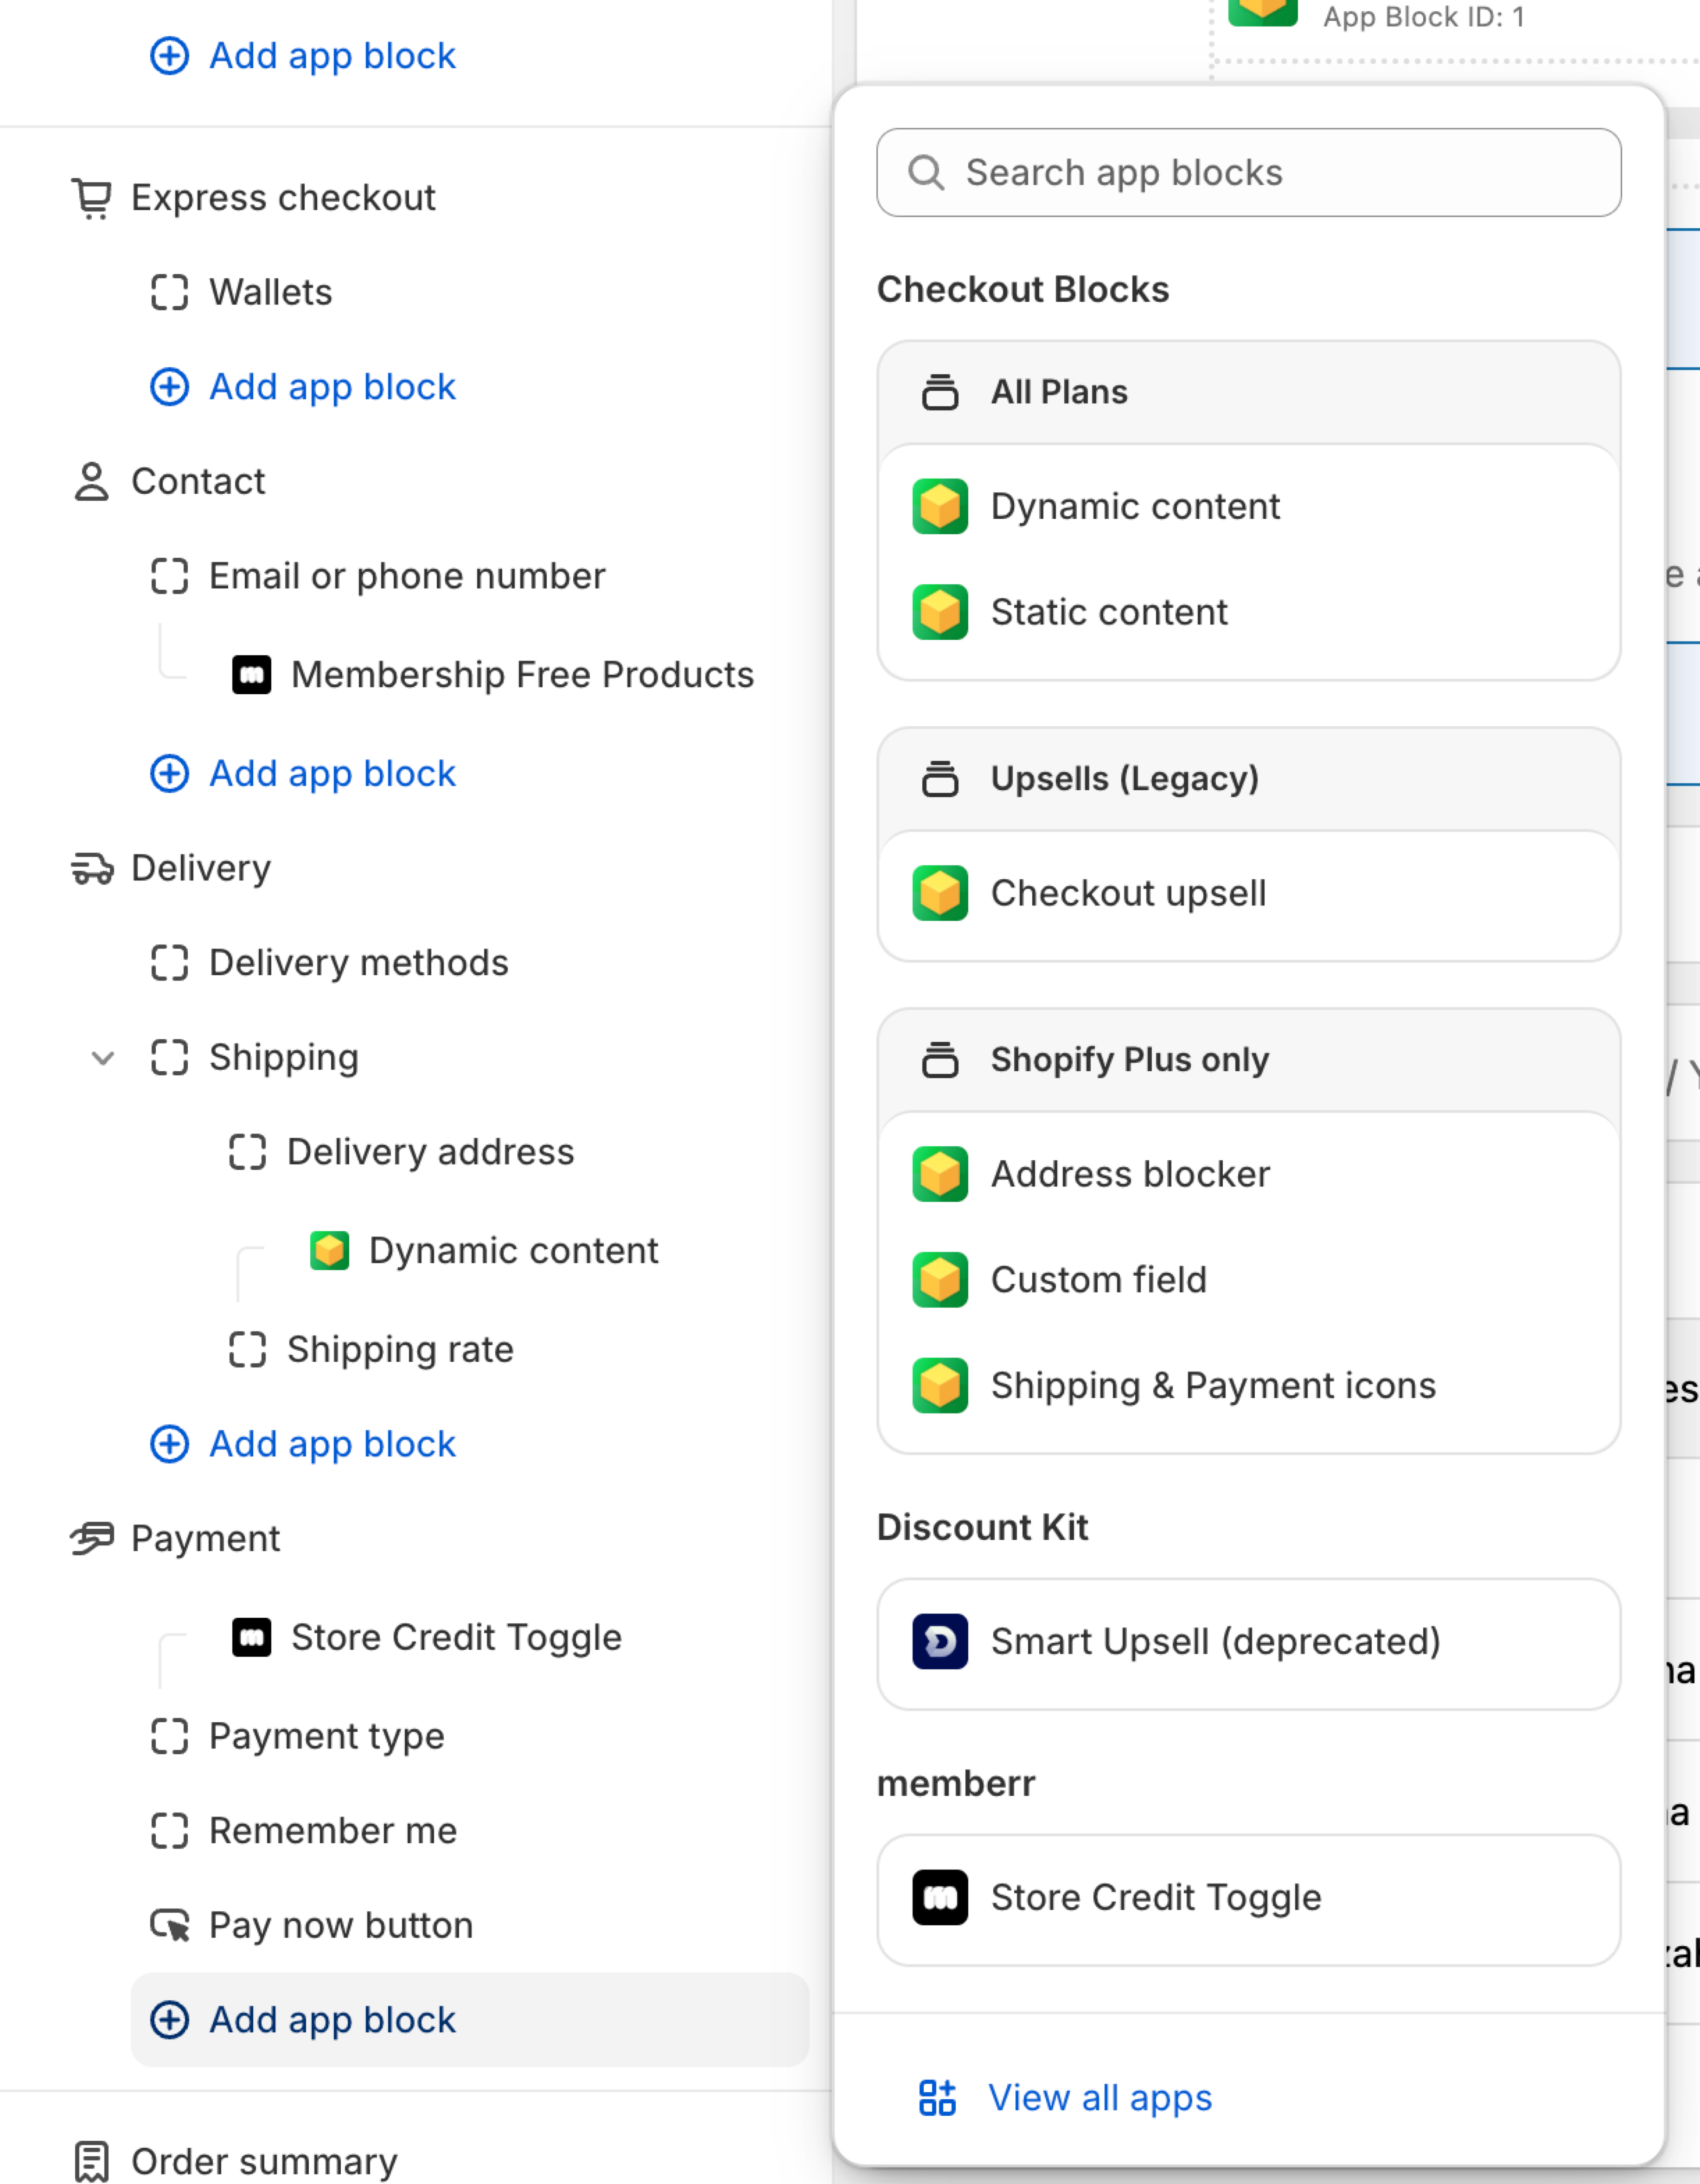The width and height of the screenshot is (1700, 2184).
Task: Add the memberr Store Credit Toggle block
Action: click(x=1249, y=1899)
